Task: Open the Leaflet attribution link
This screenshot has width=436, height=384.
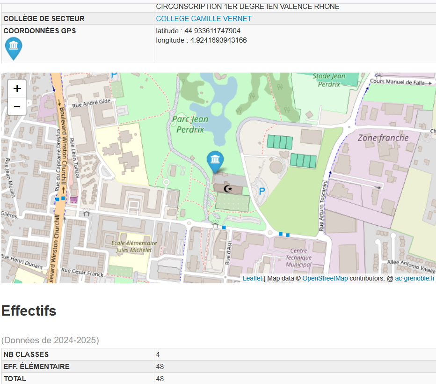Action: (x=252, y=278)
